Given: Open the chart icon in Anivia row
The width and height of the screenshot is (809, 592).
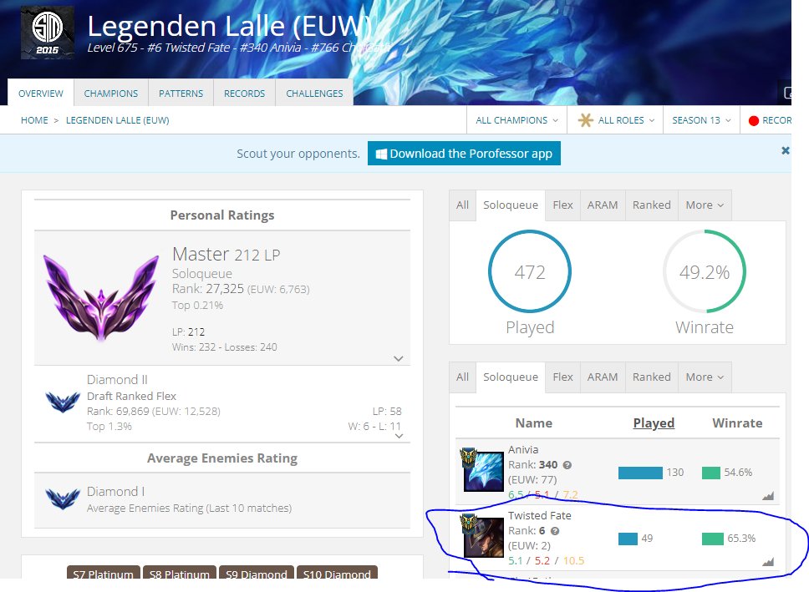Looking at the screenshot, I should [768, 496].
